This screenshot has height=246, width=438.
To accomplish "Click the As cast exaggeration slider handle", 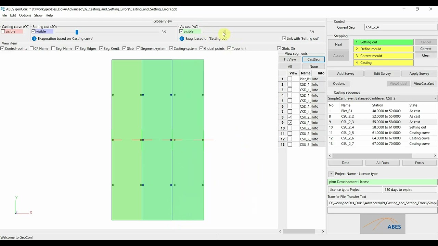I will (x=224, y=32).
